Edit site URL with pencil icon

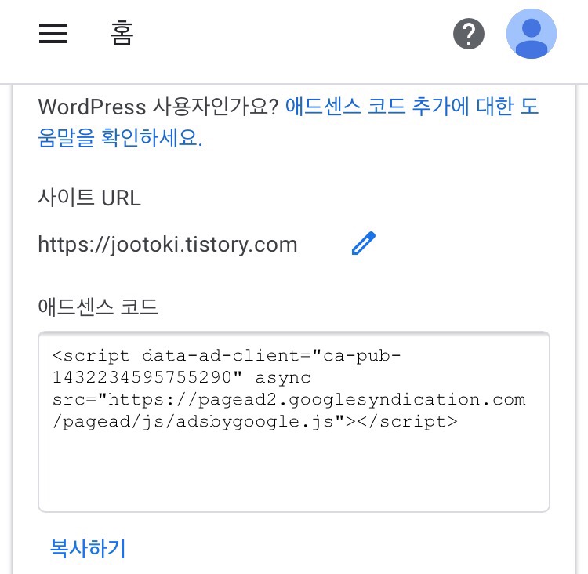(363, 244)
